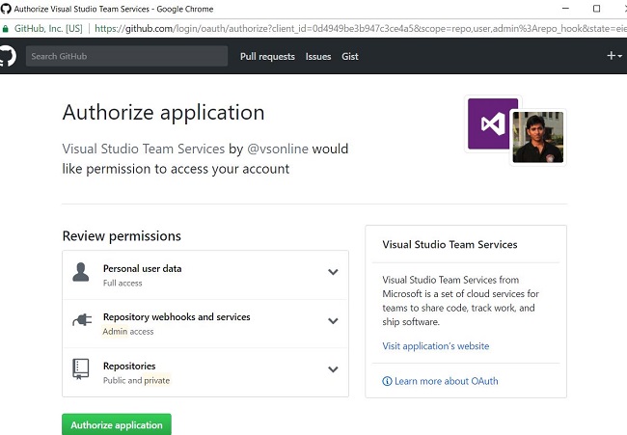Expand Personal user data permission details
The image size is (627, 435).
point(333,272)
